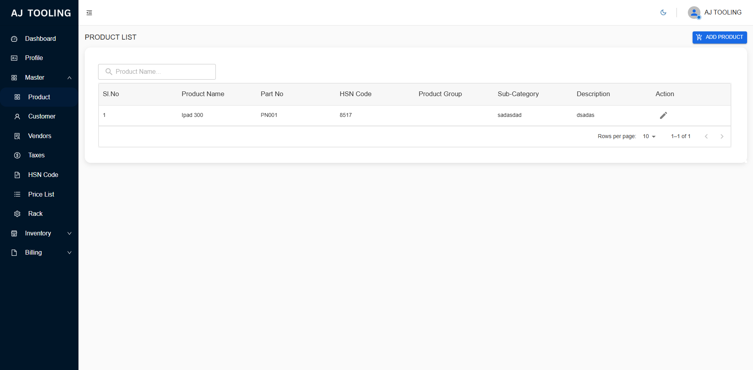Click the Vendors receipt icon
Screen dimensions: 753x370
(17, 136)
